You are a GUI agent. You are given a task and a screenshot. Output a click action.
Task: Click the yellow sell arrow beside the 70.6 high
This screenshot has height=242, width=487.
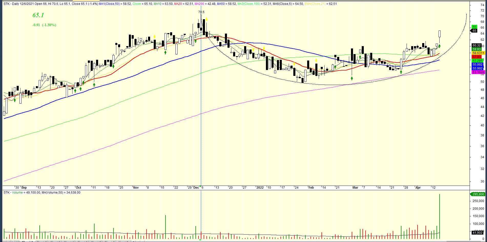tap(206, 19)
